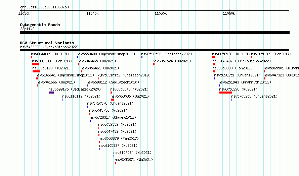Select nsv3050389 (Fan2017) label
The image size is (299, 176).
coord(271,54)
